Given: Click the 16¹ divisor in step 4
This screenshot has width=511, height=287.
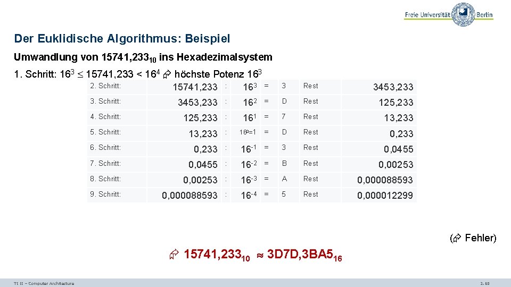Looking at the screenshot, I should coord(250,117).
